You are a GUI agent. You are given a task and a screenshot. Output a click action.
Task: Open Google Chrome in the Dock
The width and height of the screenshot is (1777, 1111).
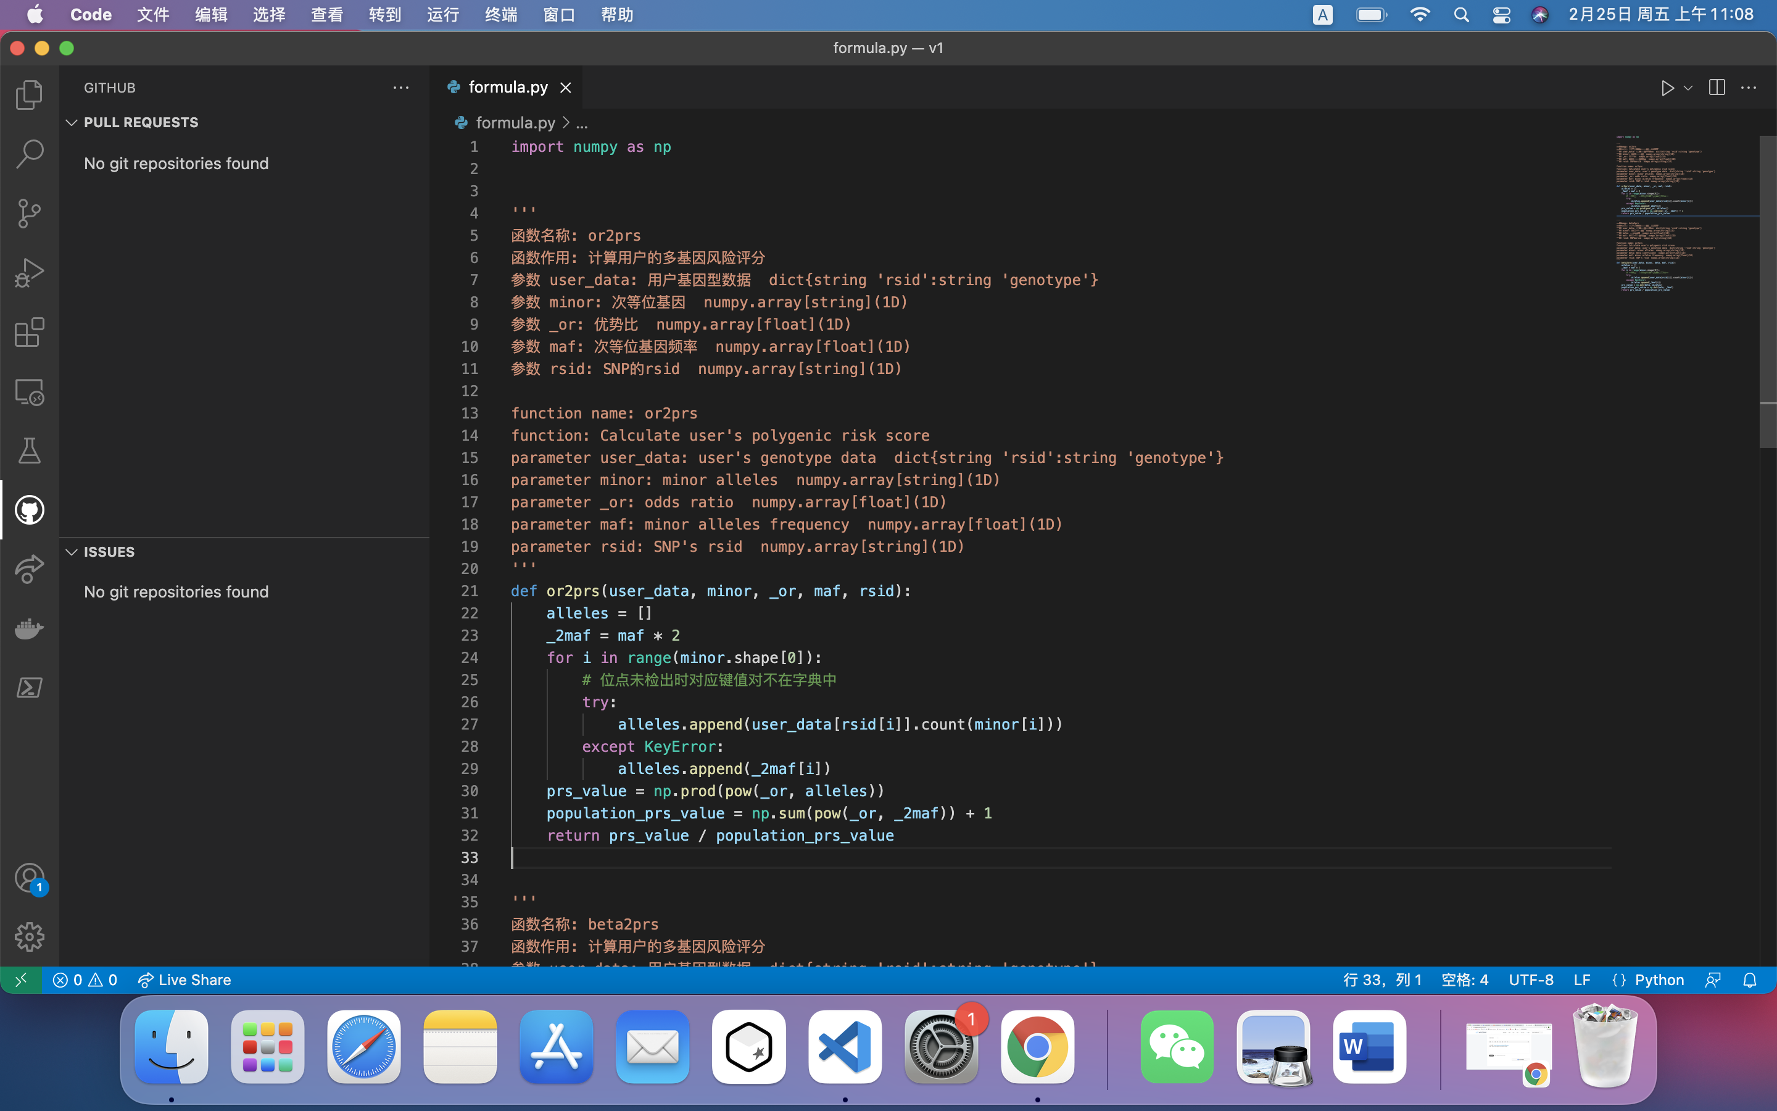(x=1037, y=1046)
